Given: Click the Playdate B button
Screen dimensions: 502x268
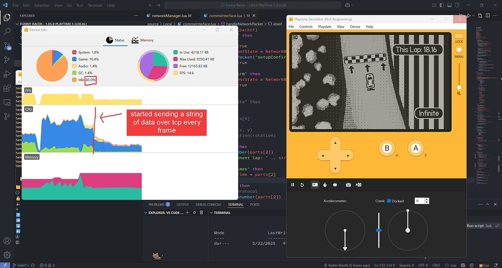Looking at the screenshot, I should [x=387, y=148].
